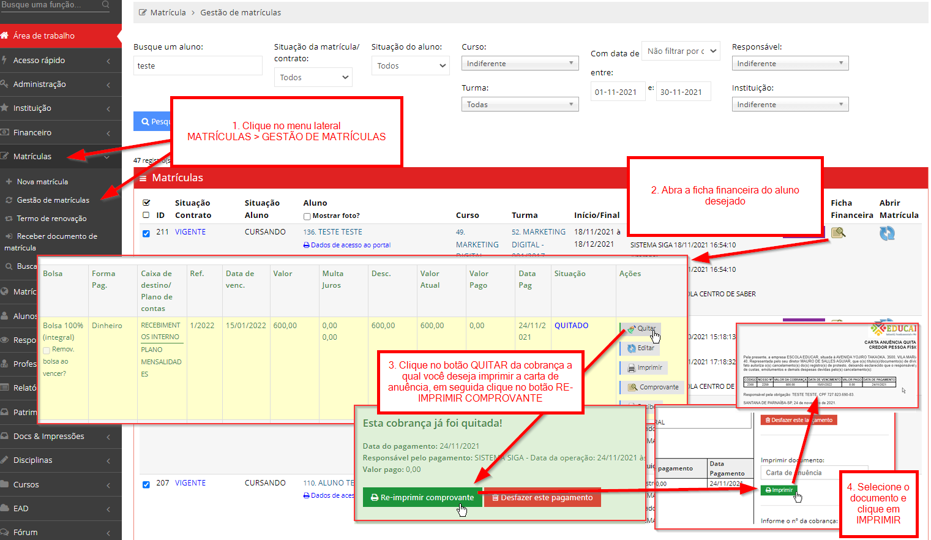931x540 pixels.
Task: Click the Carta de Anuência document thumbnail
Action: point(828,366)
